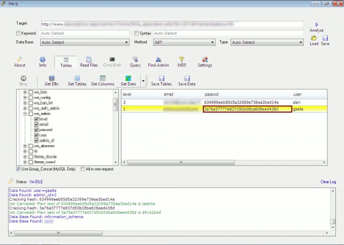This screenshot has height=245, width=344.
Task: Click the Save Data button
Action: (187, 81)
